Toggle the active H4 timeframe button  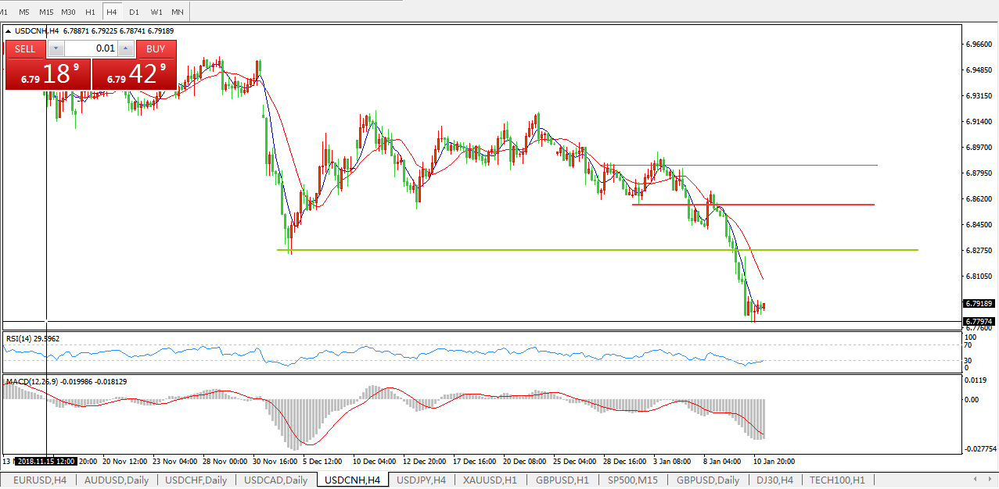[x=112, y=12]
